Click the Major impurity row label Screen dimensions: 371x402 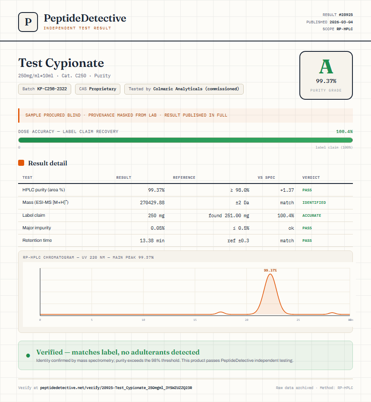[37, 228]
